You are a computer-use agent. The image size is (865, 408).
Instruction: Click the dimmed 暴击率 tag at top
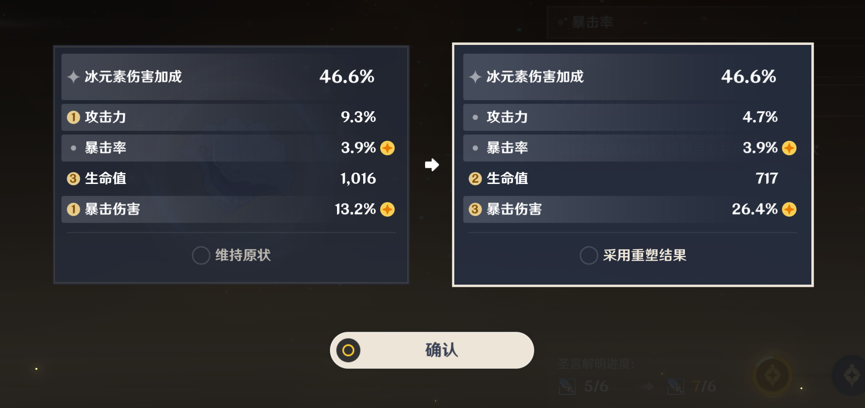592,22
